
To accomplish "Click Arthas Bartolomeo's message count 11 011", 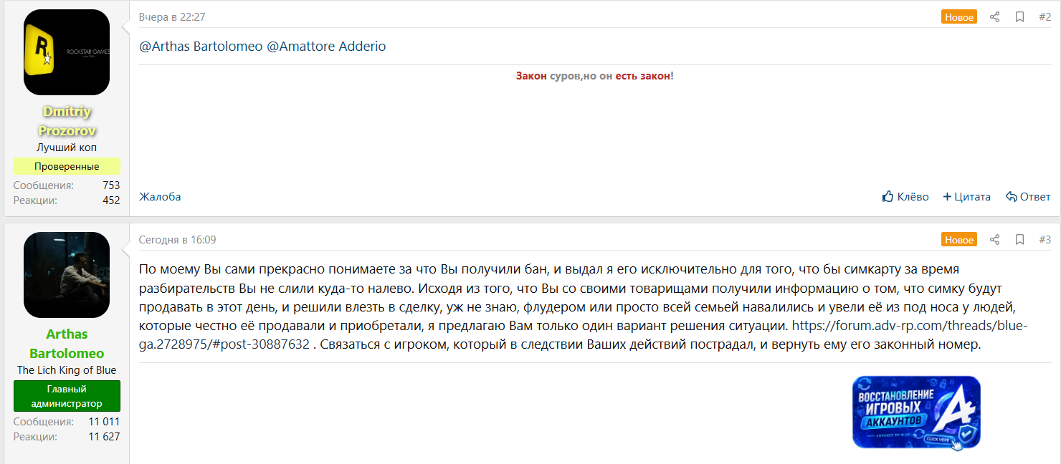I will click(x=104, y=422).
